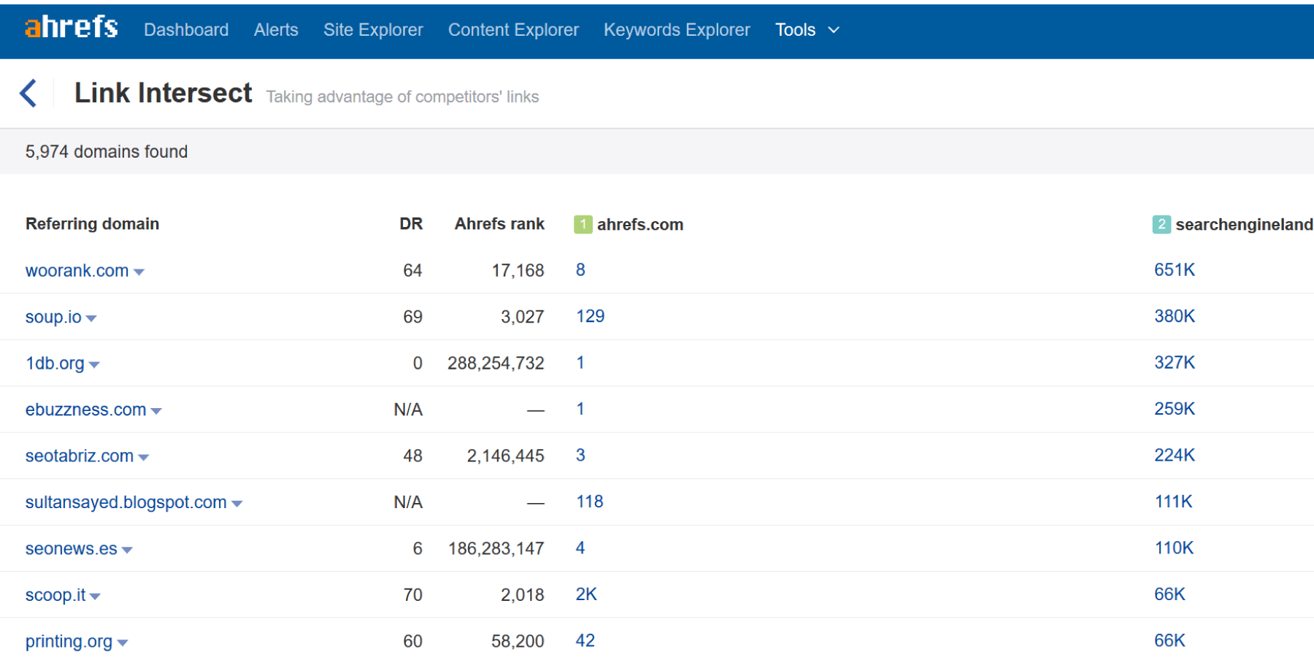Open the 651K link count for woorank.com
This screenshot has height=660, width=1314.
tap(1174, 269)
